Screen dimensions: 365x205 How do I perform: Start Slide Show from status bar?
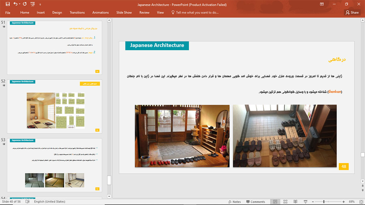[305, 202]
